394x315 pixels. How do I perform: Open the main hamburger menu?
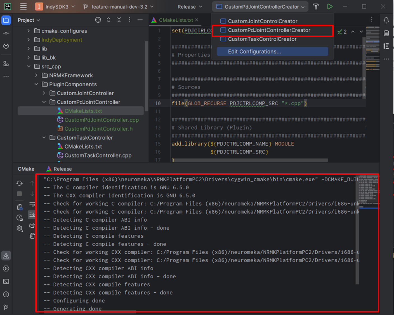coord(23,6)
